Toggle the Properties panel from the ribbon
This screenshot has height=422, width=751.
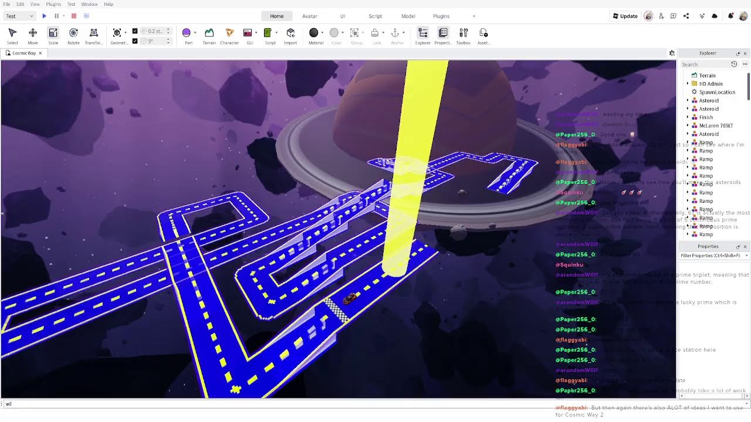pyautogui.click(x=443, y=36)
